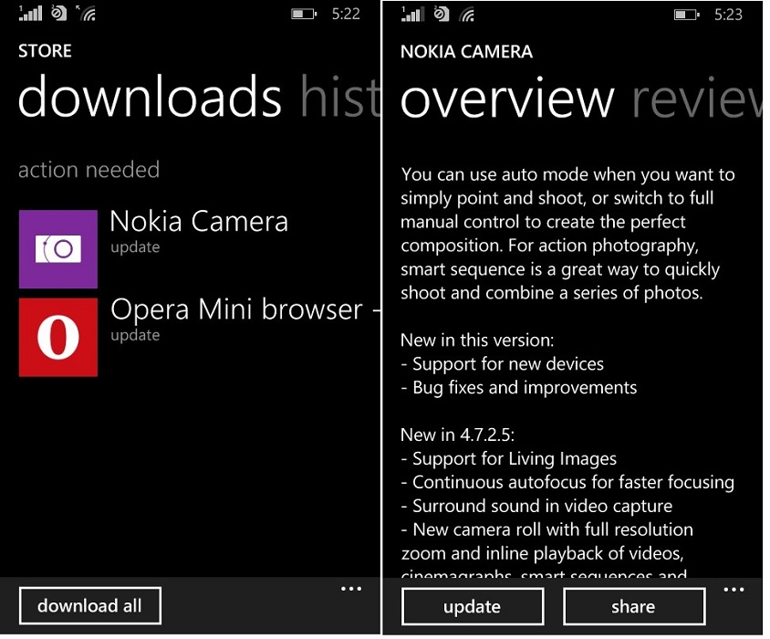
Task: Click the 'download all' button
Action: point(90,605)
